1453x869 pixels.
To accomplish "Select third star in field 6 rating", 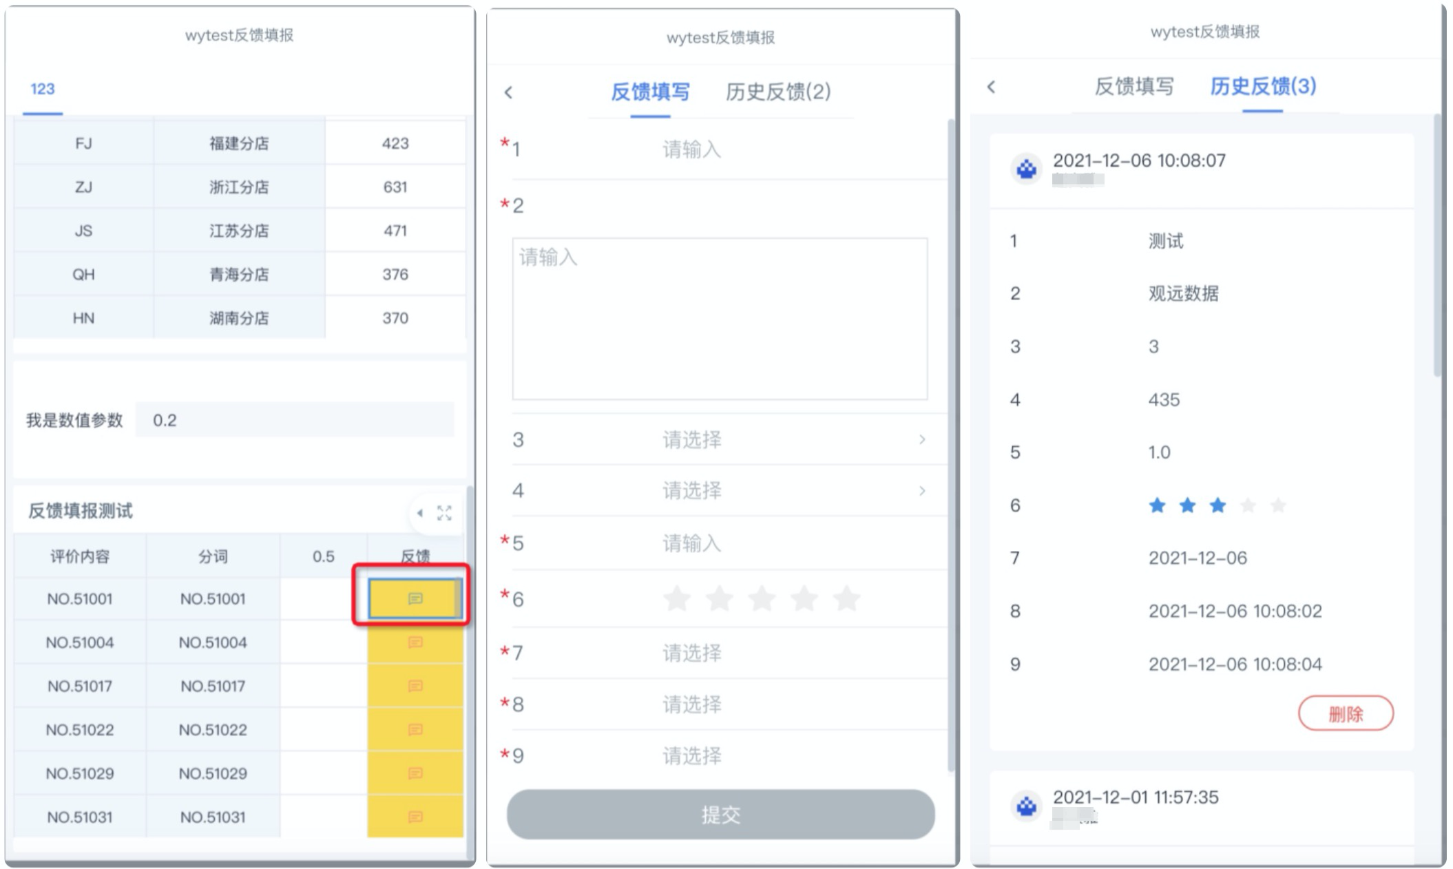I will pyautogui.click(x=762, y=598).
